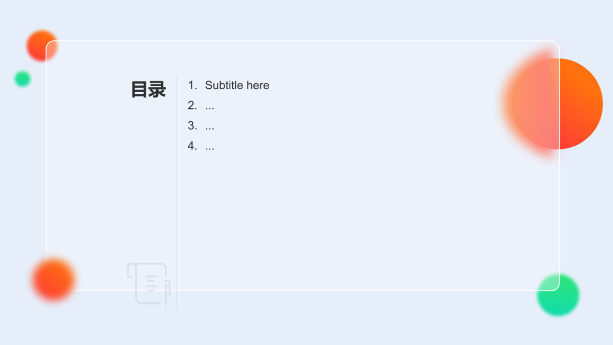Screen dimensions: 613x345
Task: Select the vertical divider line beside 目录
Action: coord(177,192)
